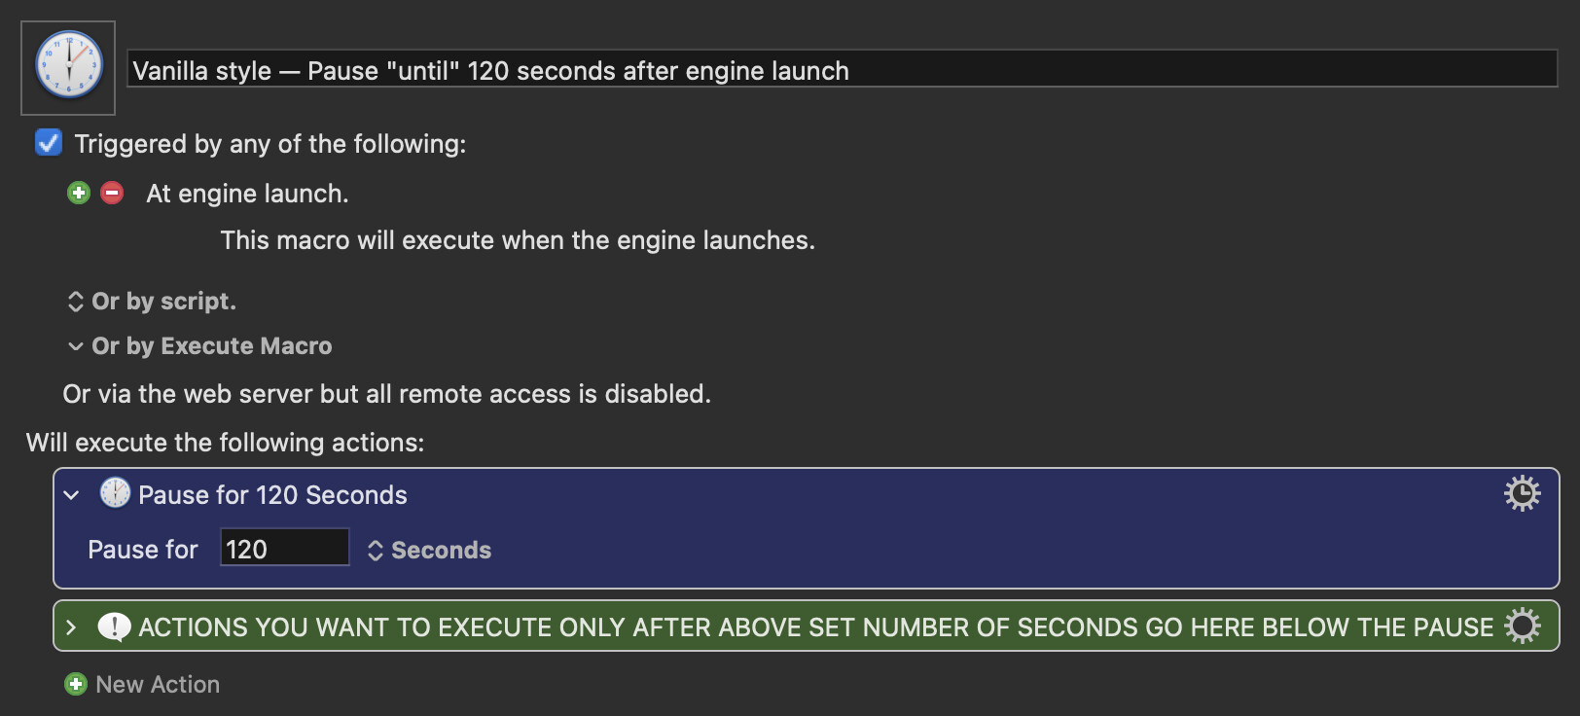Select the ACTIONS YOU WANT comment title
The height and width of the screenshot is (716, 1580).
click(815, 627)
